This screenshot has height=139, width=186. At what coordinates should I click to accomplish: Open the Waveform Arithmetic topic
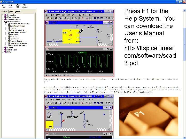click(17, 30)
